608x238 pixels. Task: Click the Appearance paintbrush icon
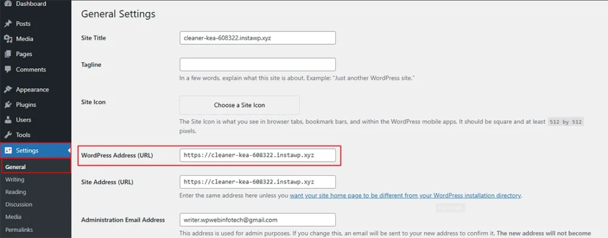[x=8, y=89]
